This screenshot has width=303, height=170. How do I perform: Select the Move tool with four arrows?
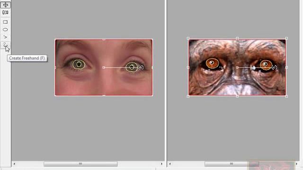tap(5, 5)
